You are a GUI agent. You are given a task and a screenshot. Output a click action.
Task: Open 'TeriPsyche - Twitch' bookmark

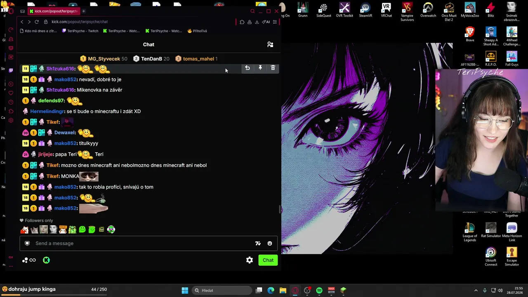80,31
